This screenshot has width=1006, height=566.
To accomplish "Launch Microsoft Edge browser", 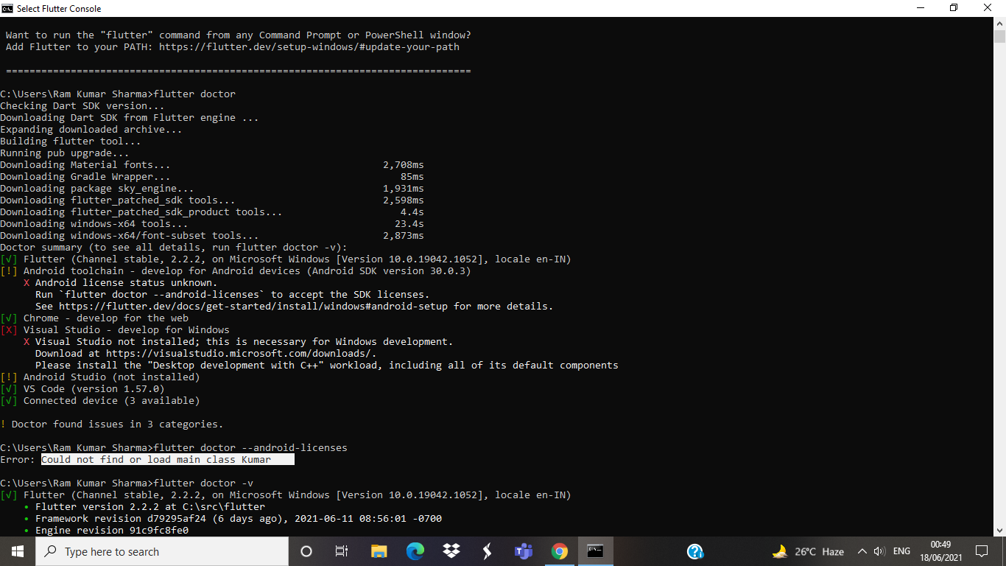I will coord(415,551).
